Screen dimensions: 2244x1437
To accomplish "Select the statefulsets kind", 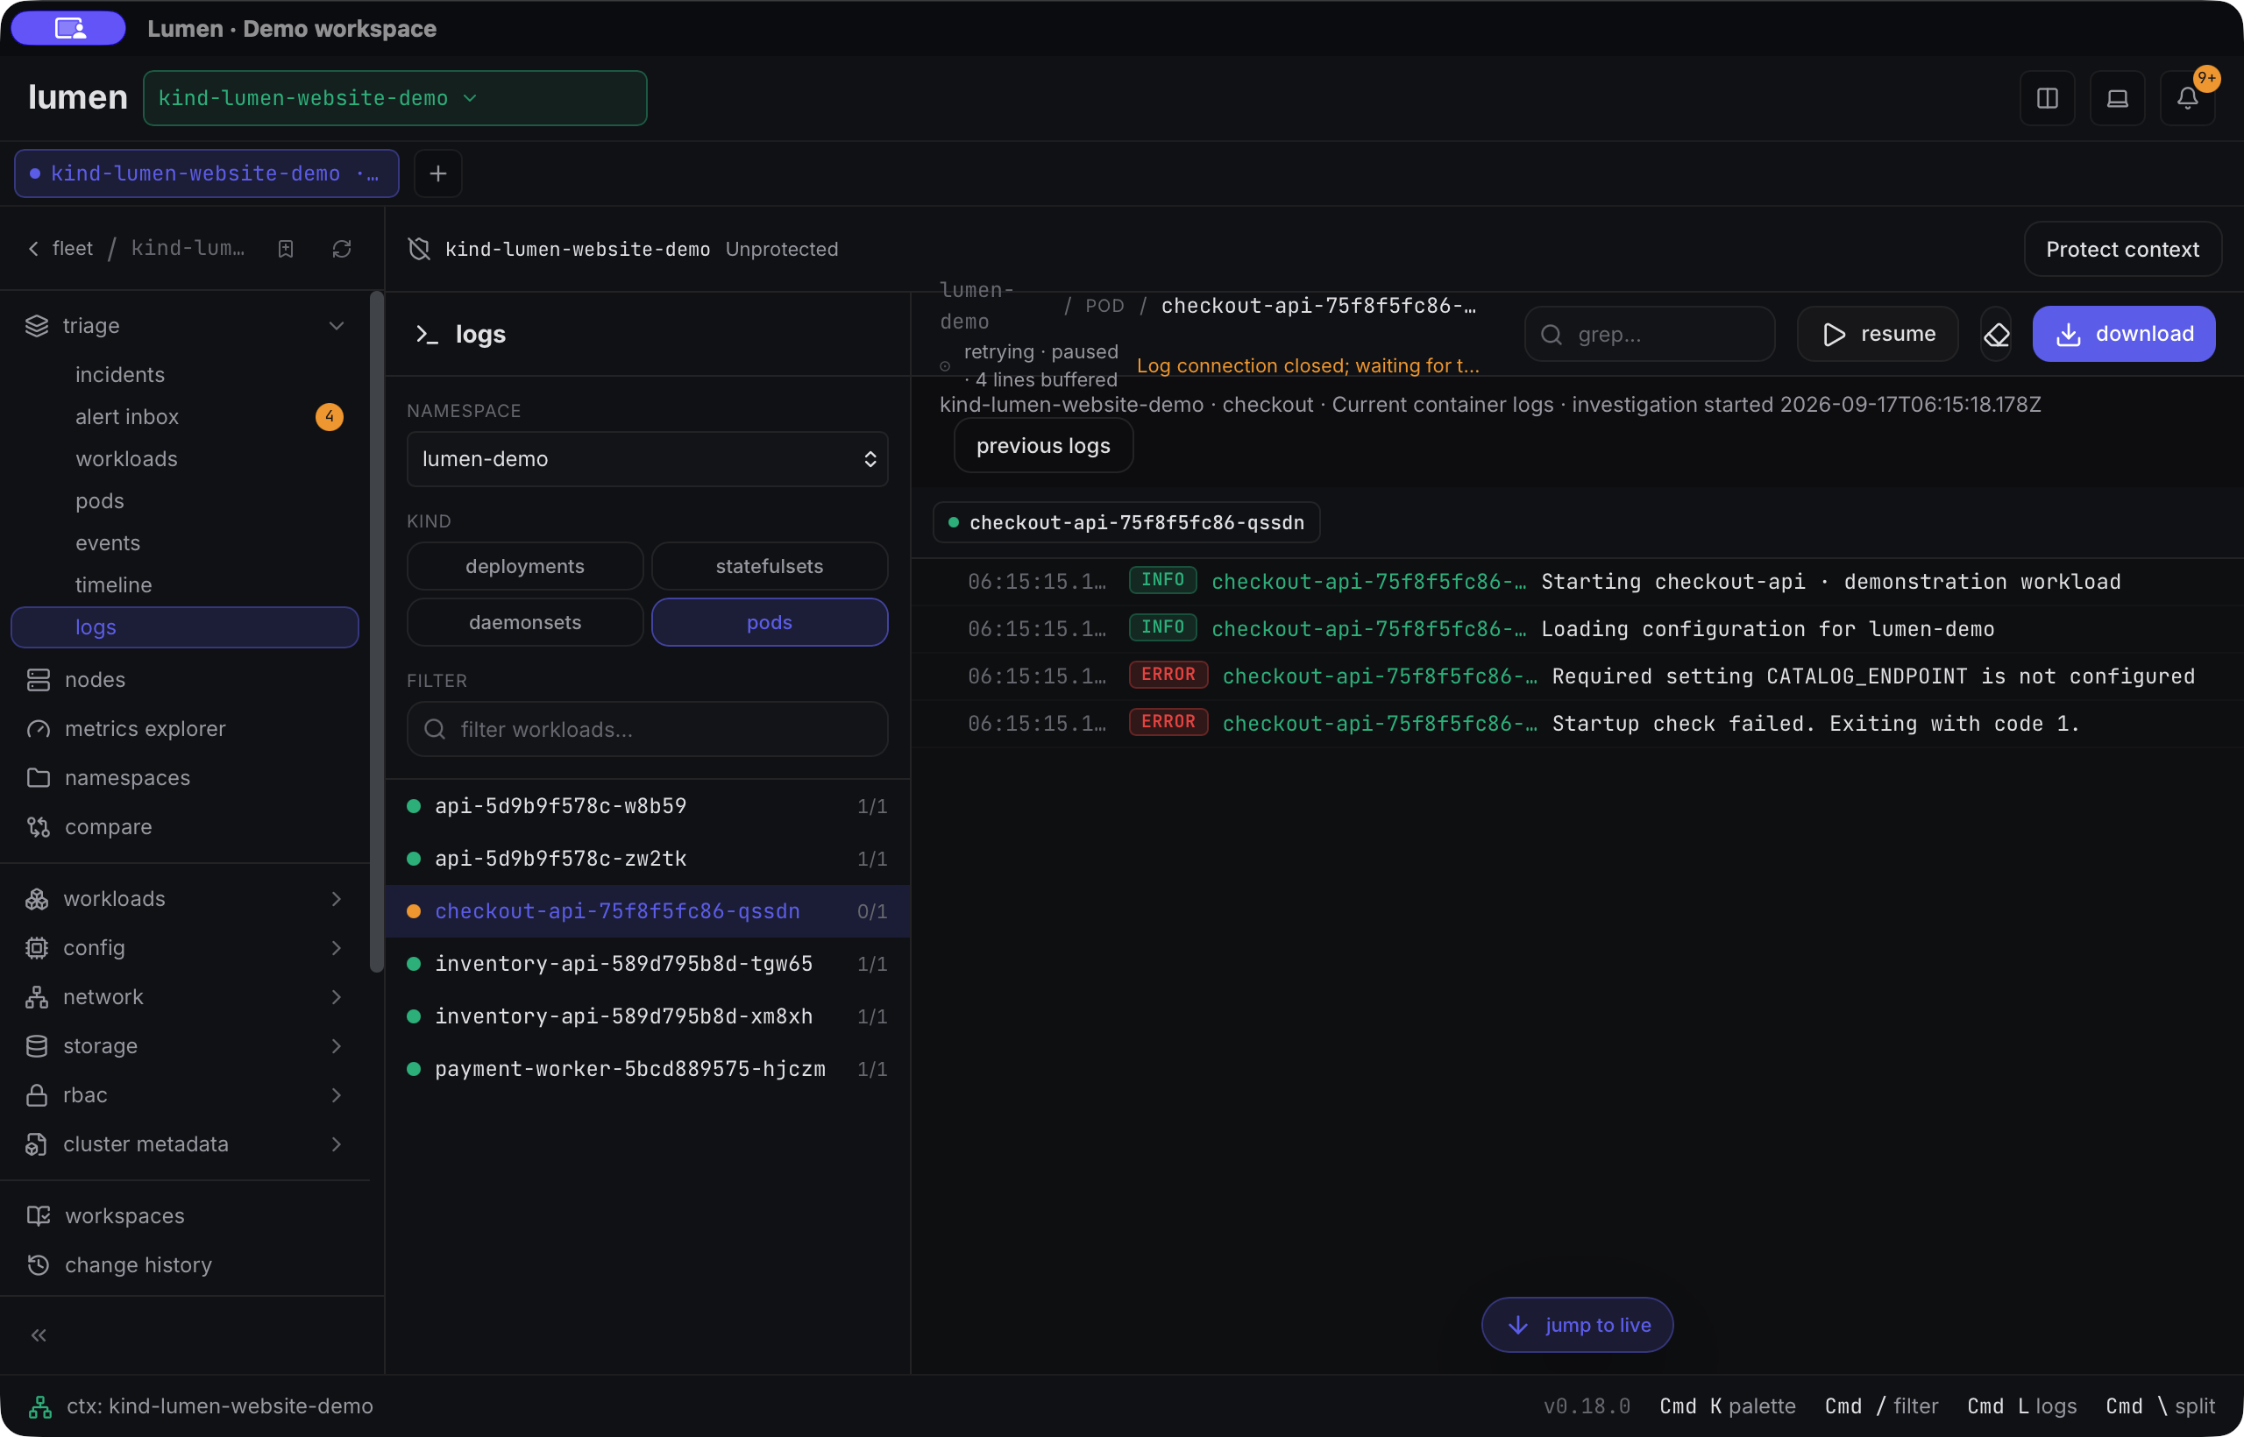I will (769, 566).
